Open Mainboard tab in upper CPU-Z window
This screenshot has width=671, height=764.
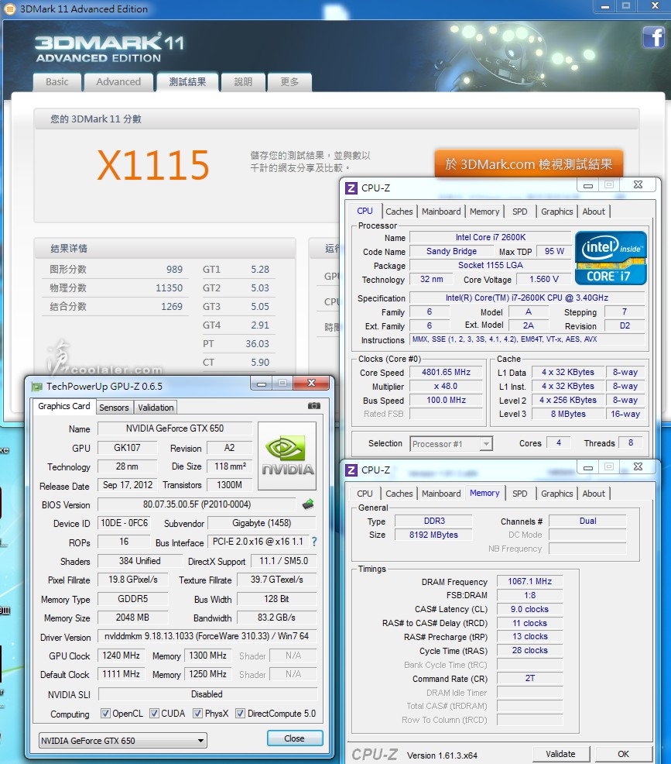(441, 212)
